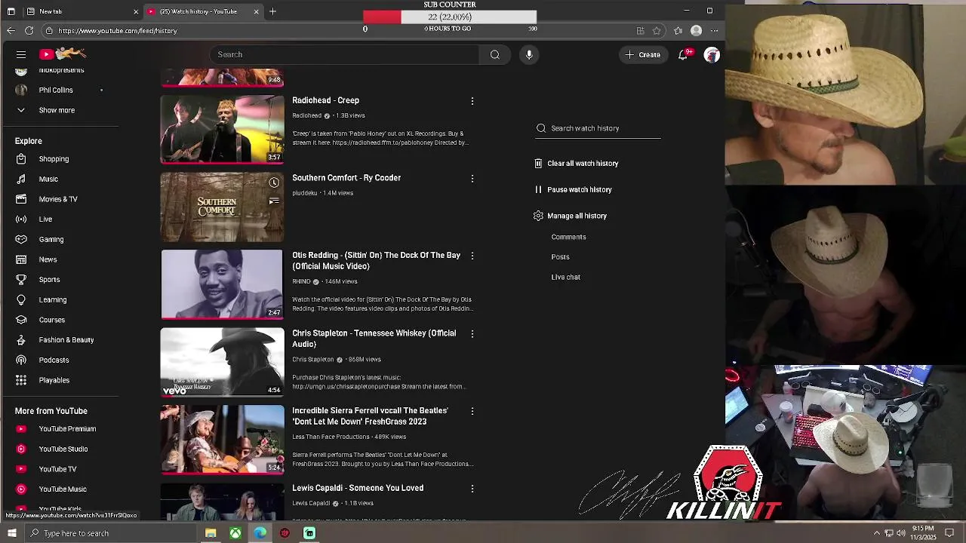Click the search magnifier button

pyautogui.click(x=495, y=54)
